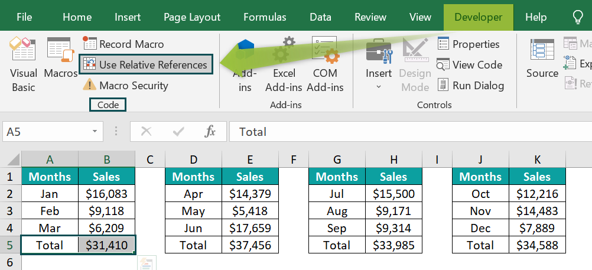
Task: Click the cell showing $17,659
Action: (x=251, y=228)
